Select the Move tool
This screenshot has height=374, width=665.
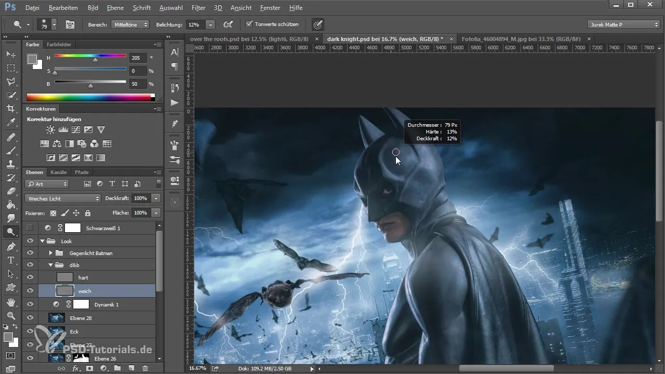pos(10,54)
